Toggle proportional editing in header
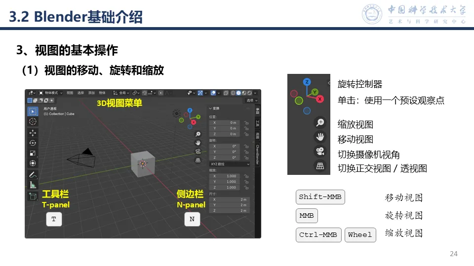The image size is (474, 266). (161, 93)
